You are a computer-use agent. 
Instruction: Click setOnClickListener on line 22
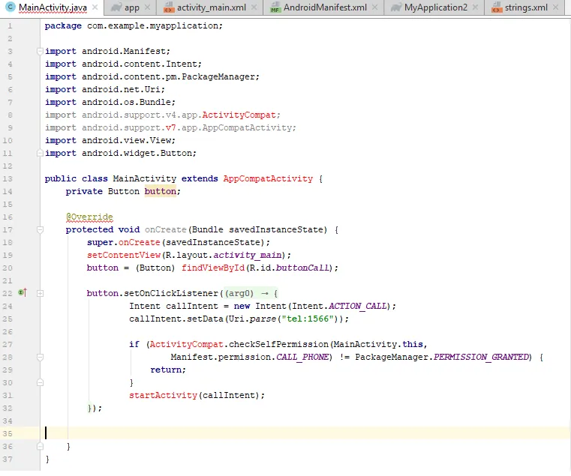171,293
